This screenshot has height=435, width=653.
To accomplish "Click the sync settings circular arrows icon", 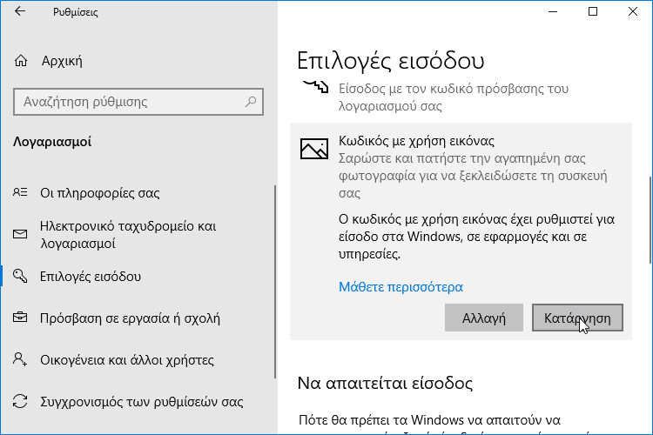I will (20, 401).
